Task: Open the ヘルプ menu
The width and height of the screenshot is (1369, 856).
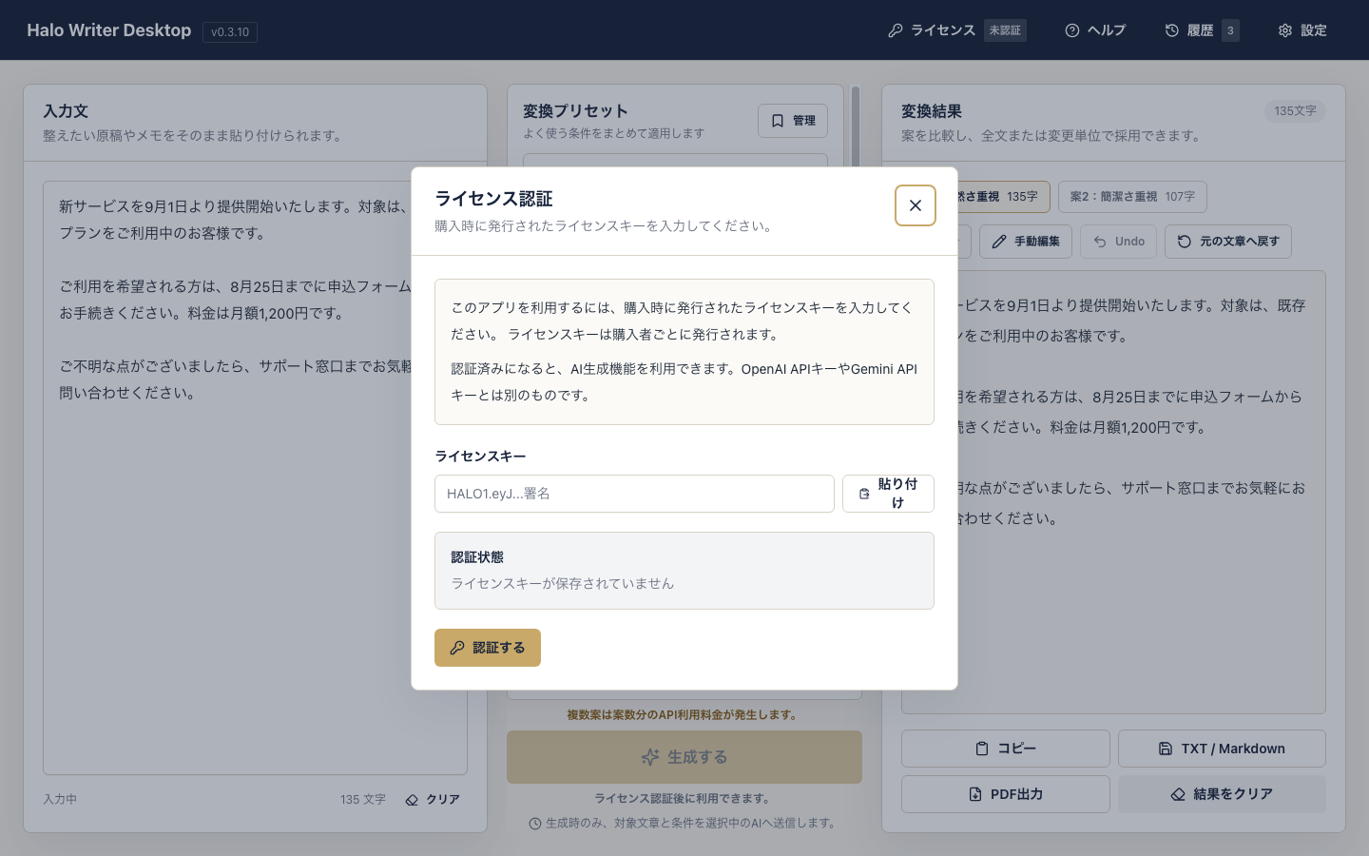Action: (x=1095, y=30)
